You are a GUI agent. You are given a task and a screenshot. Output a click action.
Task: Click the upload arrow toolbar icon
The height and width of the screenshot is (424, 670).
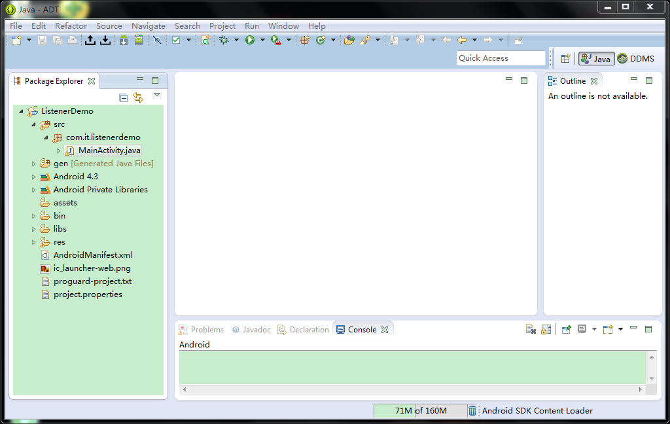pyautogui.click(x=90, y=40)
